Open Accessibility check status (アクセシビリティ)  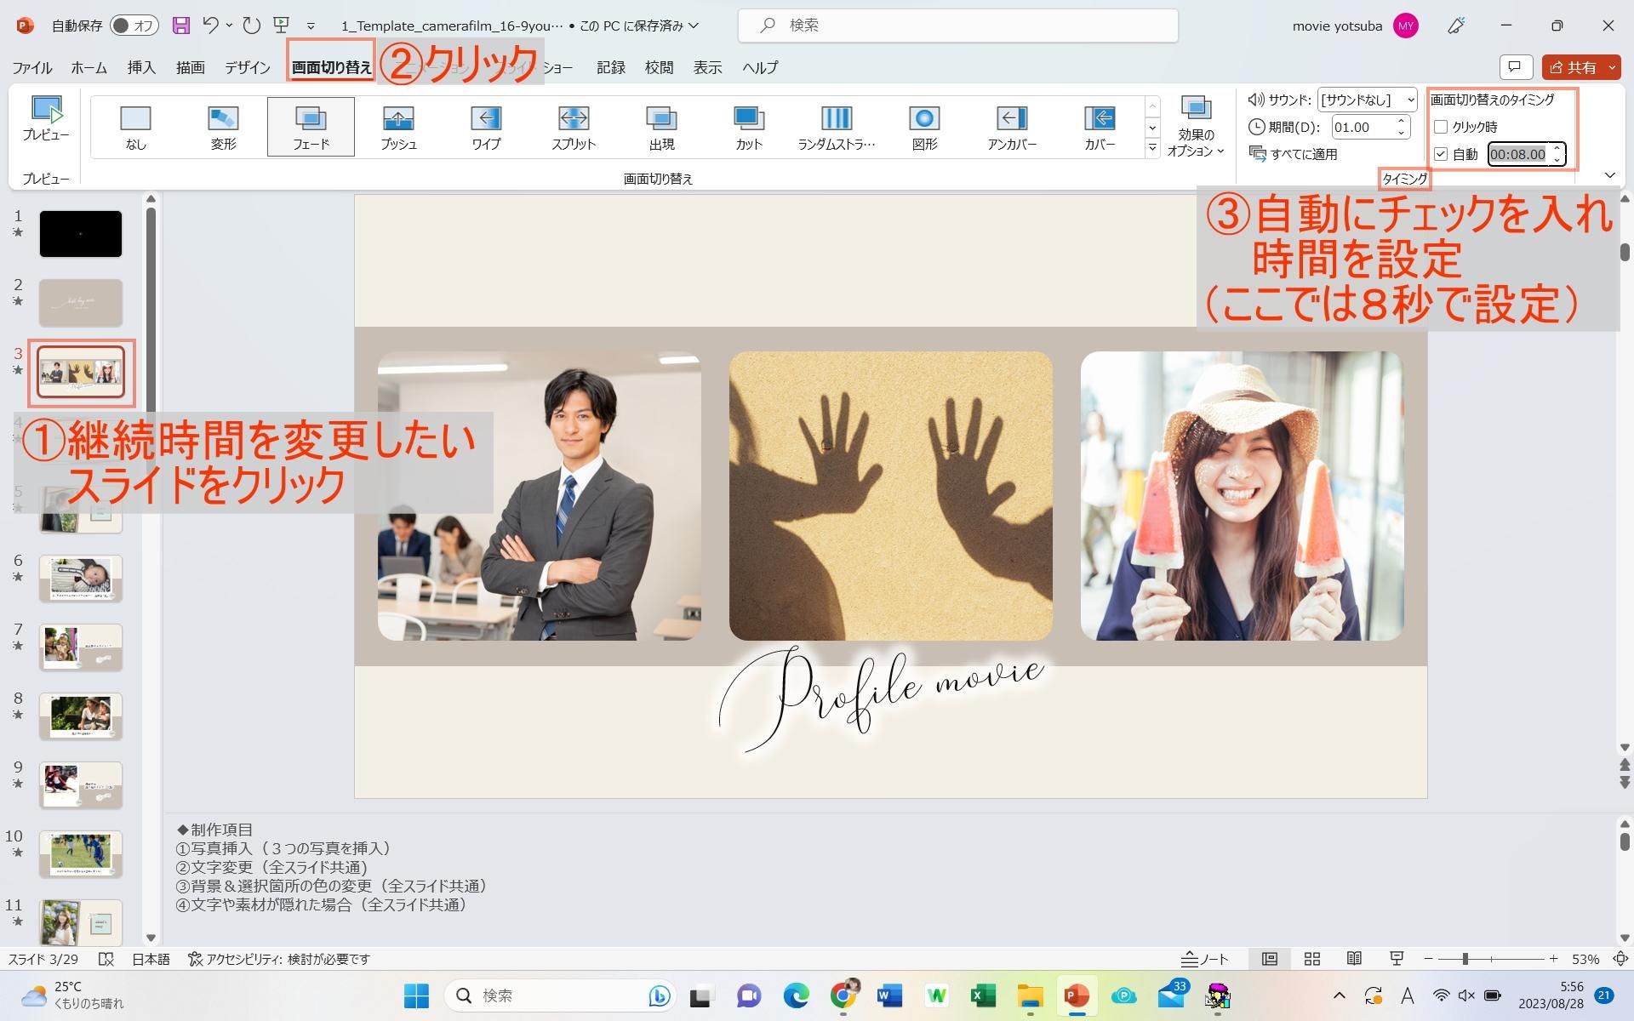tap(279, 959)
